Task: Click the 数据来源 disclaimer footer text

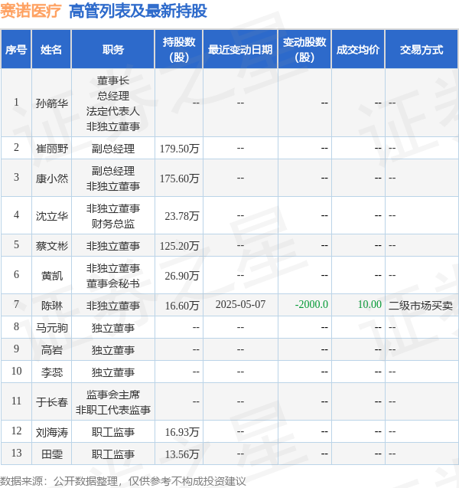Action: 123,481
